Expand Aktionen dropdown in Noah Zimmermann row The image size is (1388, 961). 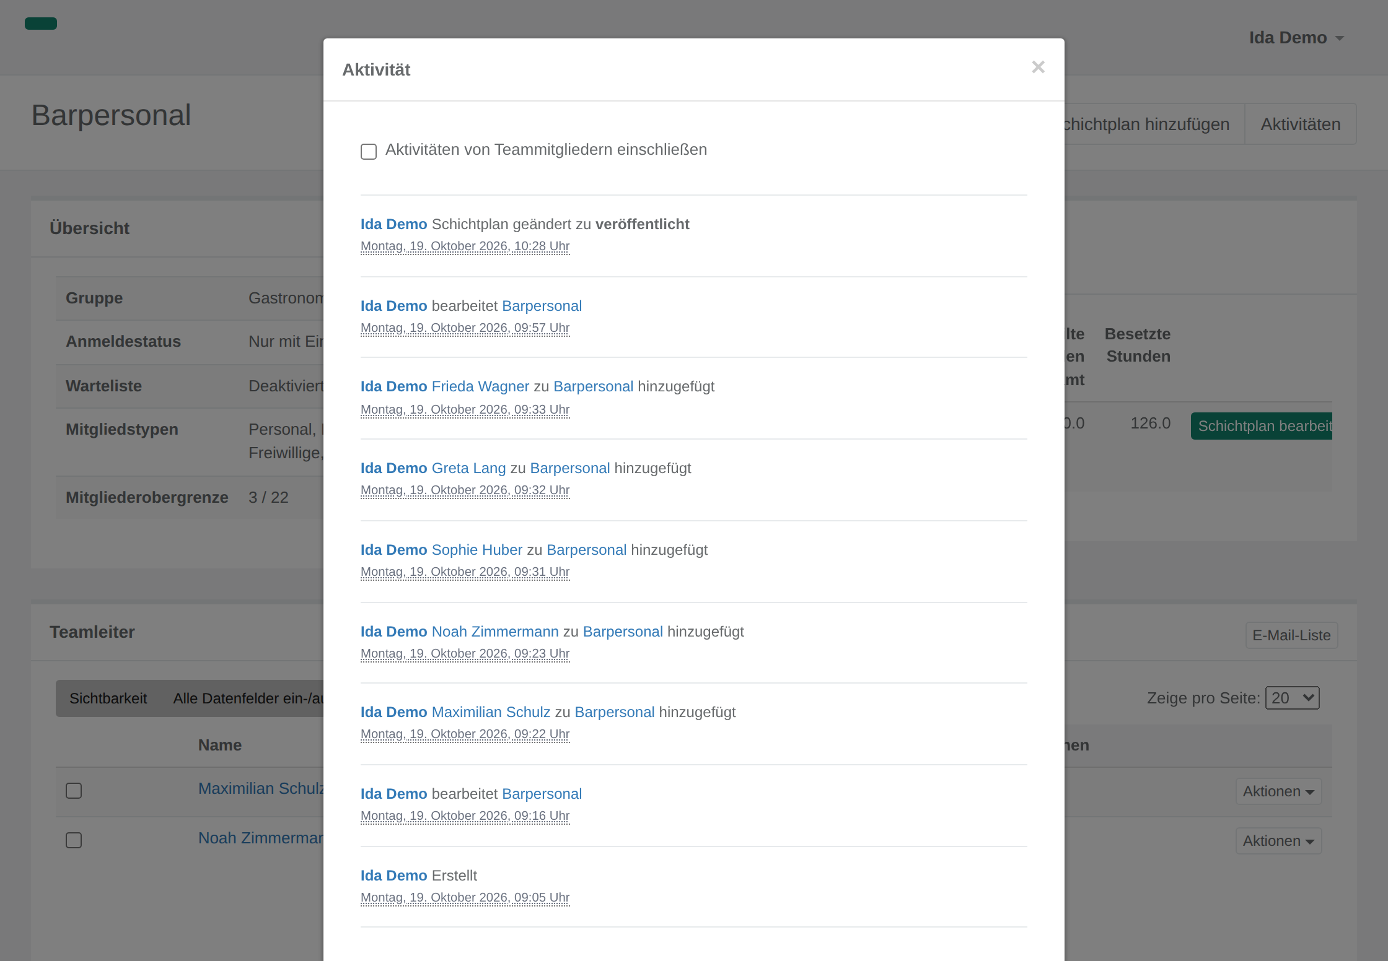click(1278, 841)
